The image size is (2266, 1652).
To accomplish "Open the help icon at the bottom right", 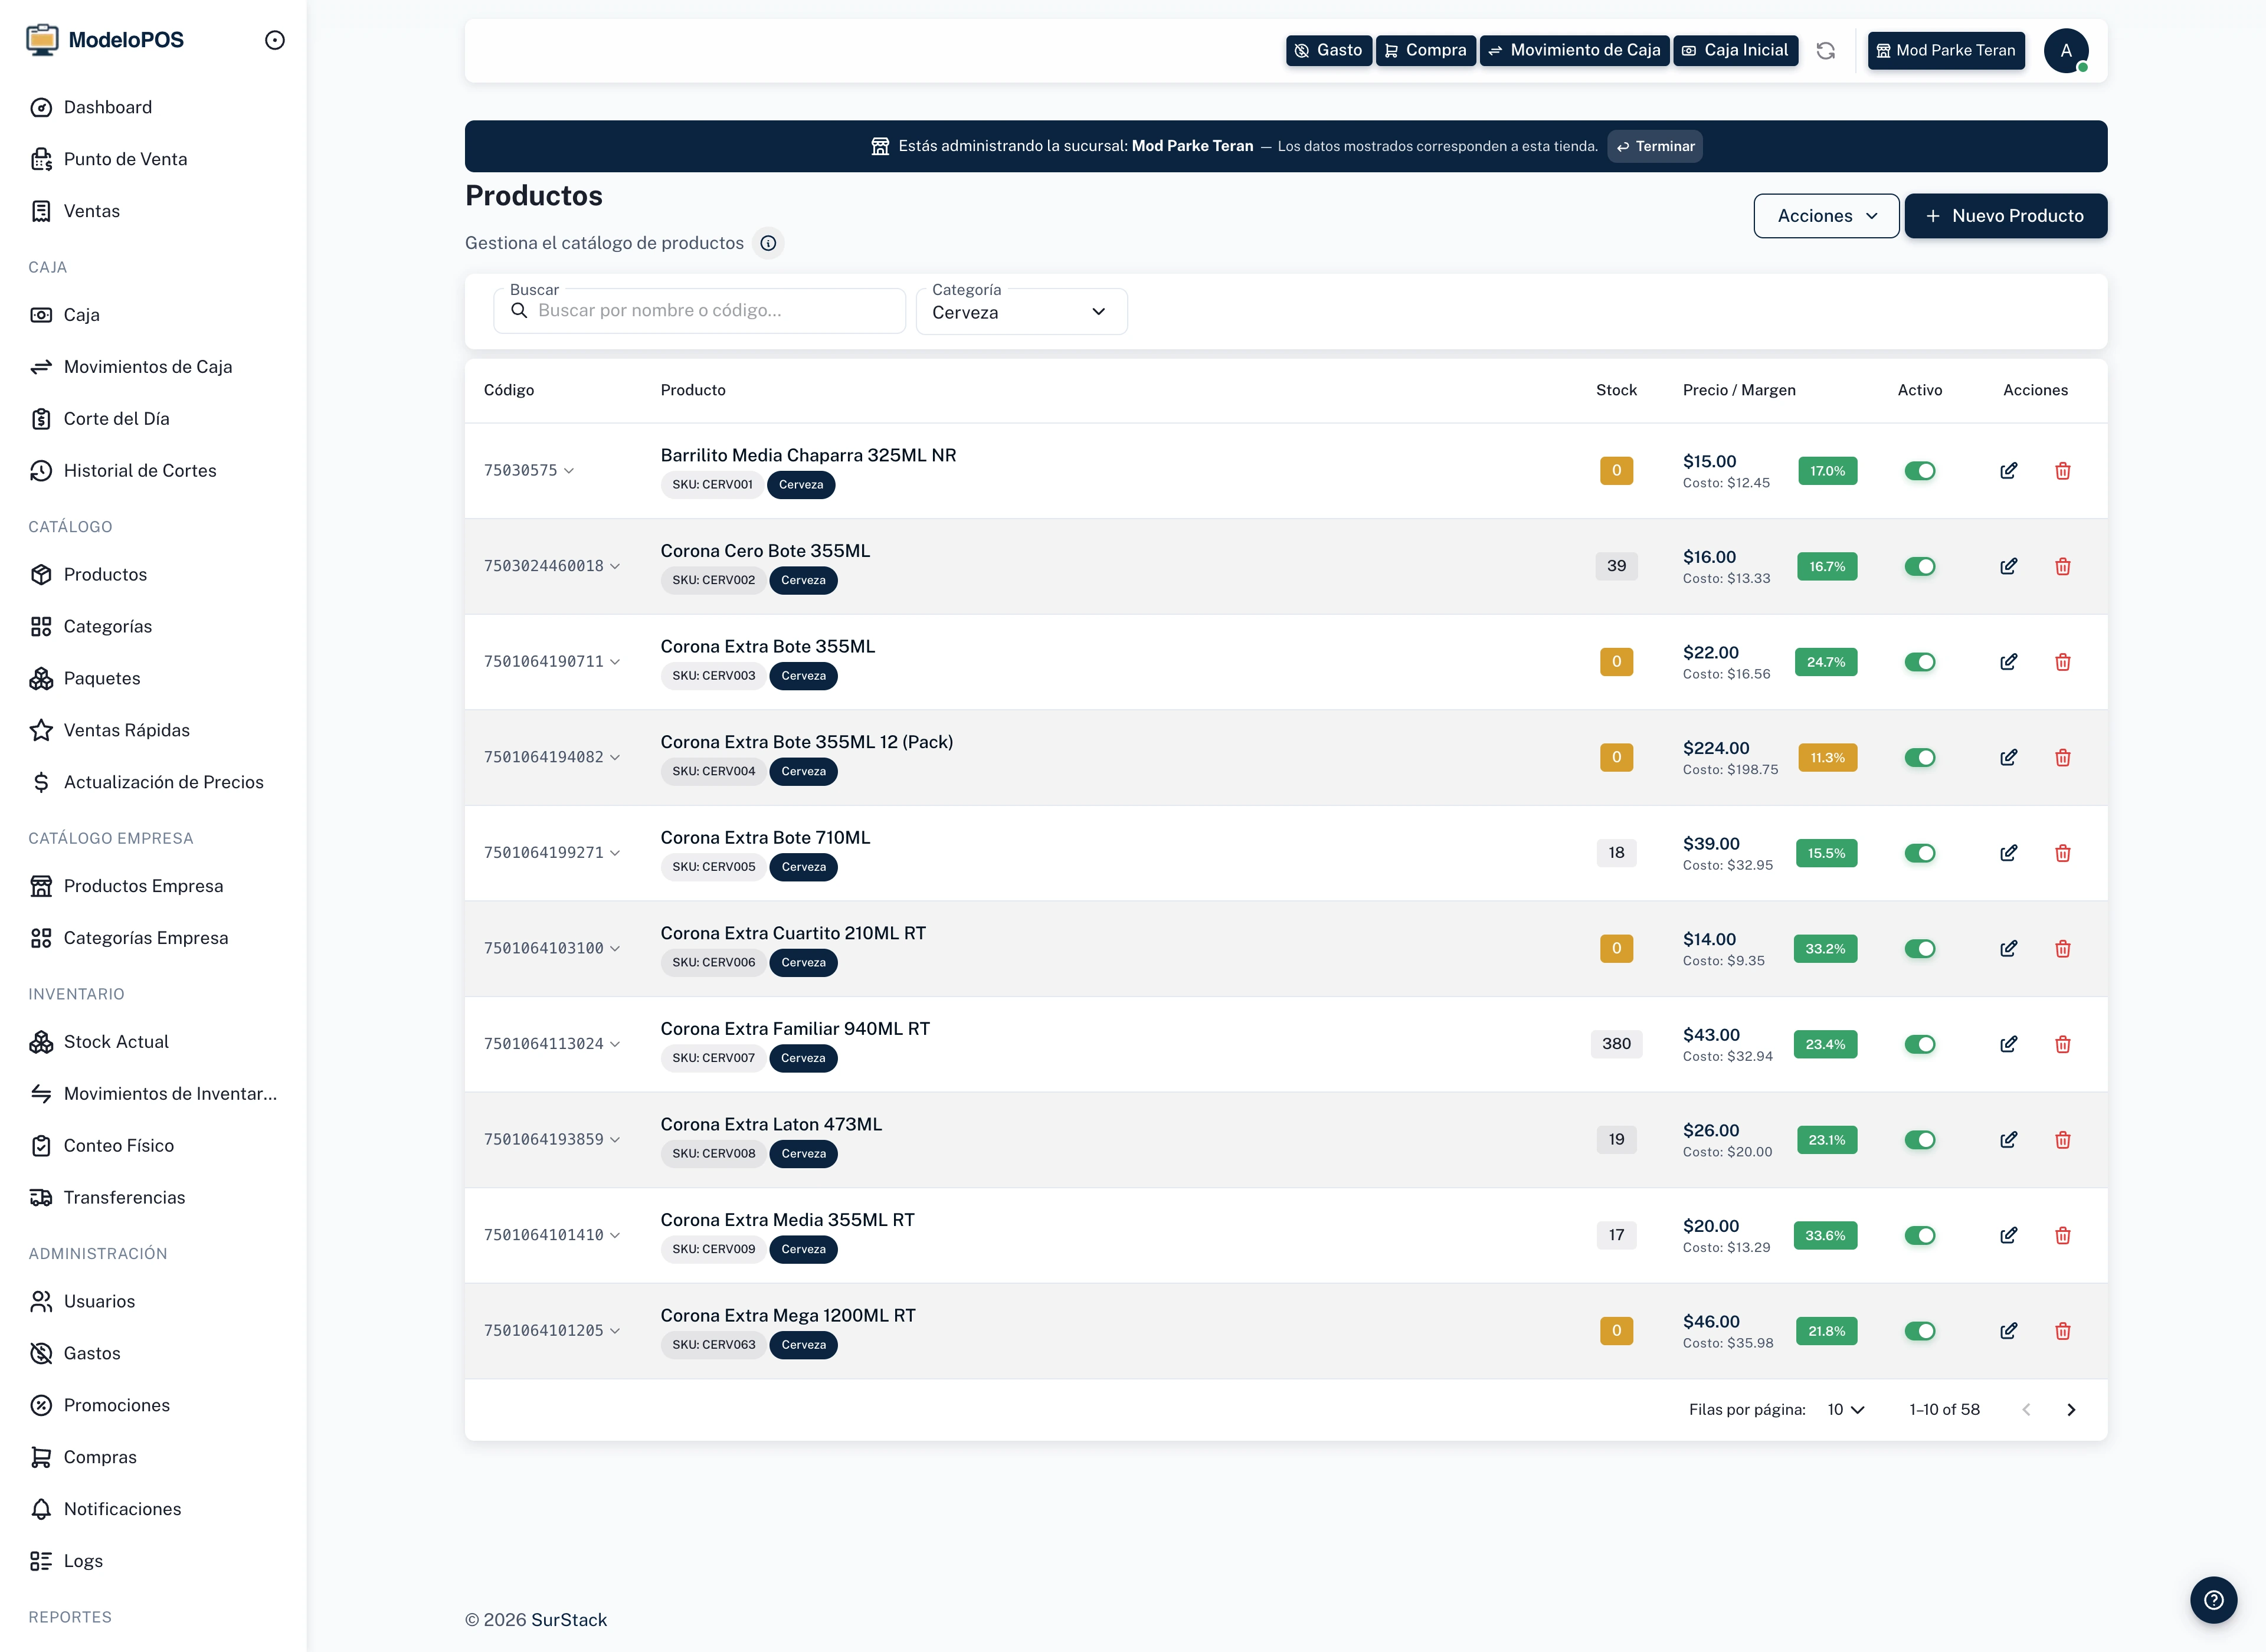I will coord(2214,1600).
